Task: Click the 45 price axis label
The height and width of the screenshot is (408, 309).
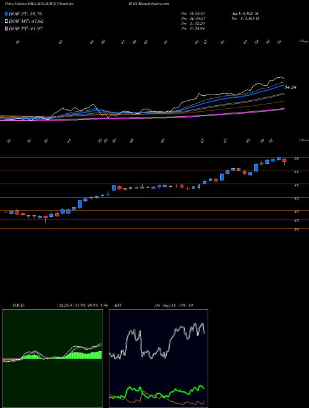Action: [x=296, y=198]
